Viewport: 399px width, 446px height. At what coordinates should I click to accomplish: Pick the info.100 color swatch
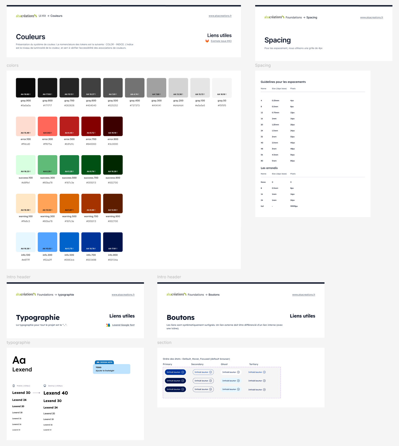[26, 242]
